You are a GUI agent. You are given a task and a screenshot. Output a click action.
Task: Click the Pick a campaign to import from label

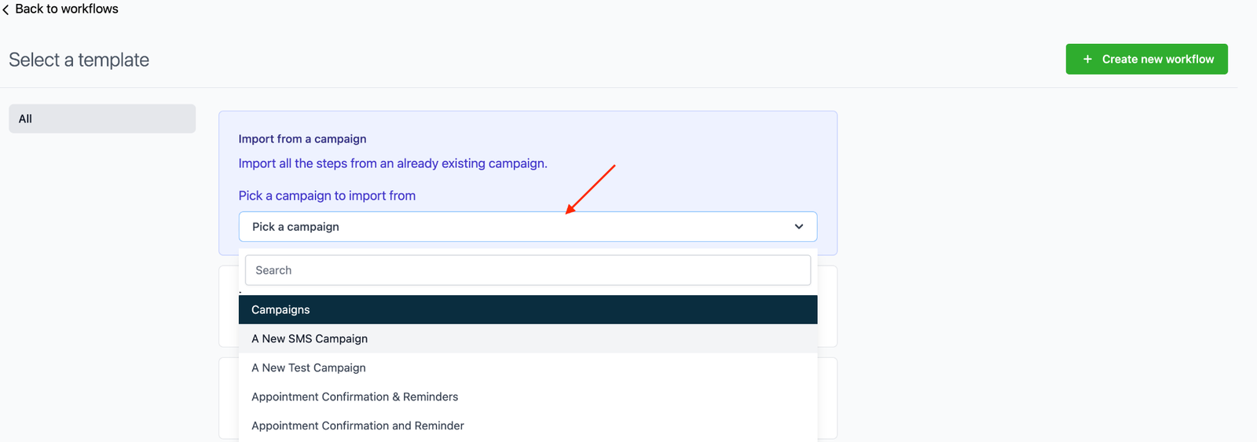(327, 196)
